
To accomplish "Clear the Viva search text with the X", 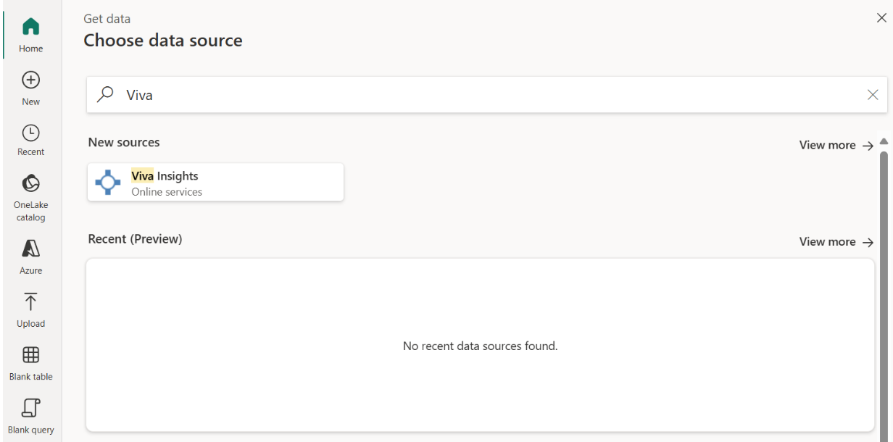I will pos(873,95).
